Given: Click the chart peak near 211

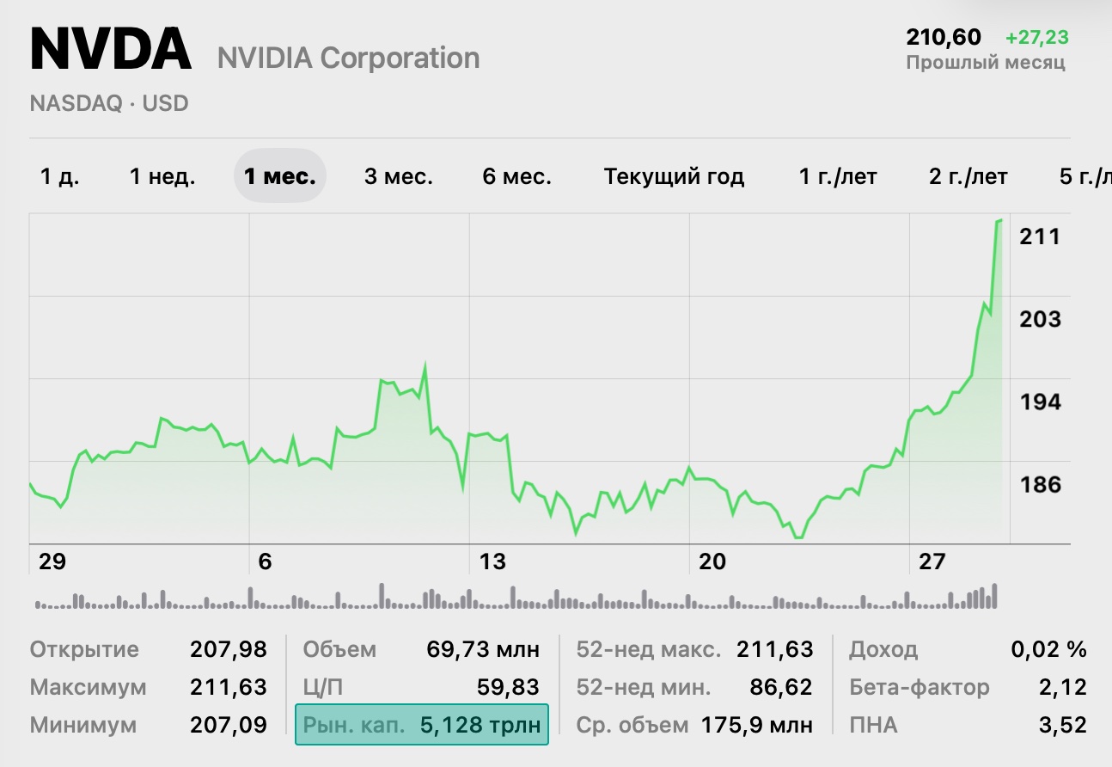Looking at the screenshot, I should [x=999, y=221].
